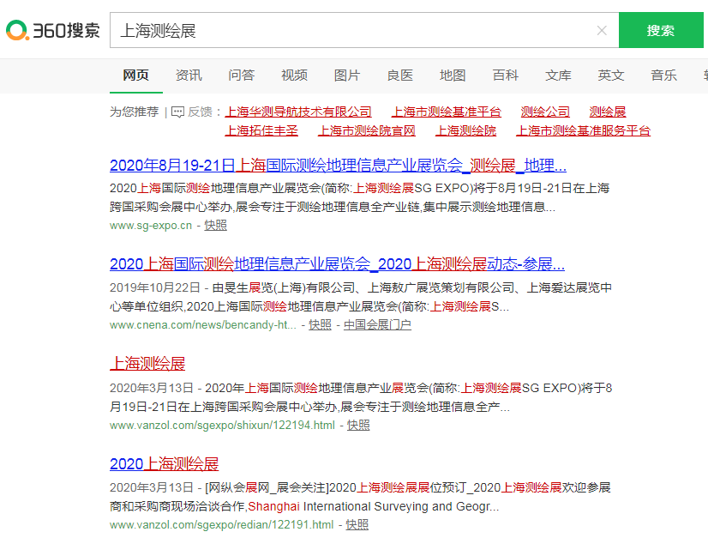
Task: Select the 网页 tab
Action: point(136,75)
